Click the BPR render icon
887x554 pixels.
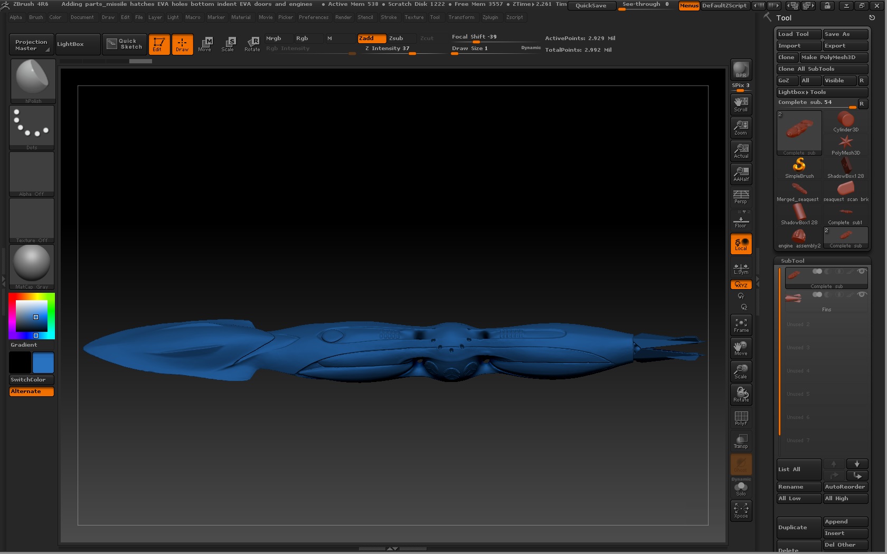pos(741,70)
